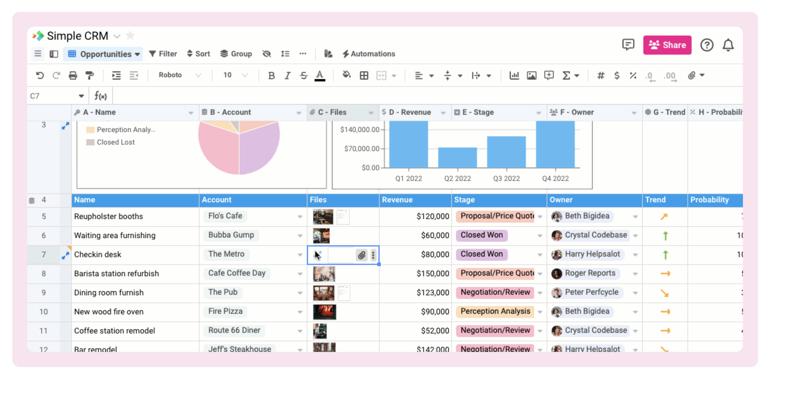The width and height of the screenshot is (801, 398).
Task: Click the merge cells icon
Action: pyautogui.click(x=381, y=75)
